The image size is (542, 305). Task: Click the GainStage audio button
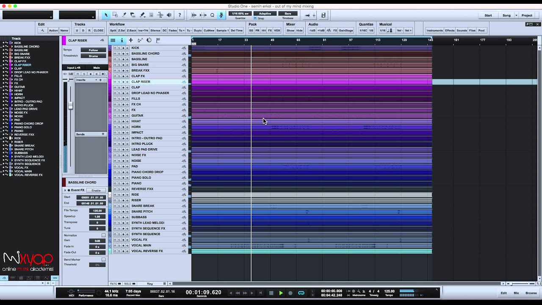click(346, 30)
